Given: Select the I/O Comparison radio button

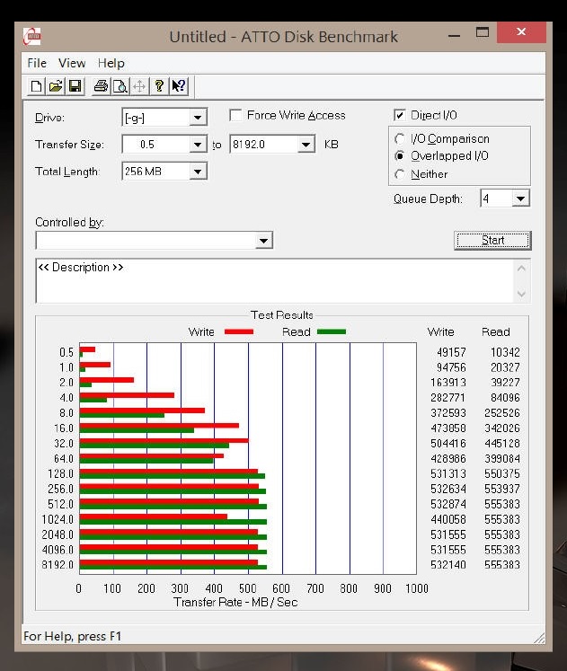Looking at the screenshot, I should click(399, 138).
